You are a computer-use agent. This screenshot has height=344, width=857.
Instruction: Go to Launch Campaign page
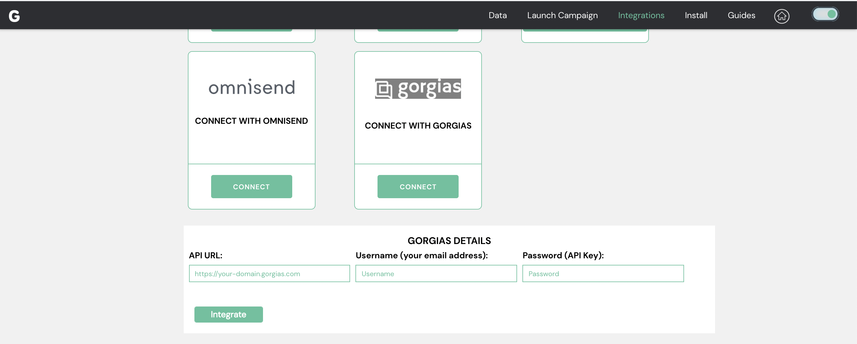pos(562,15)
